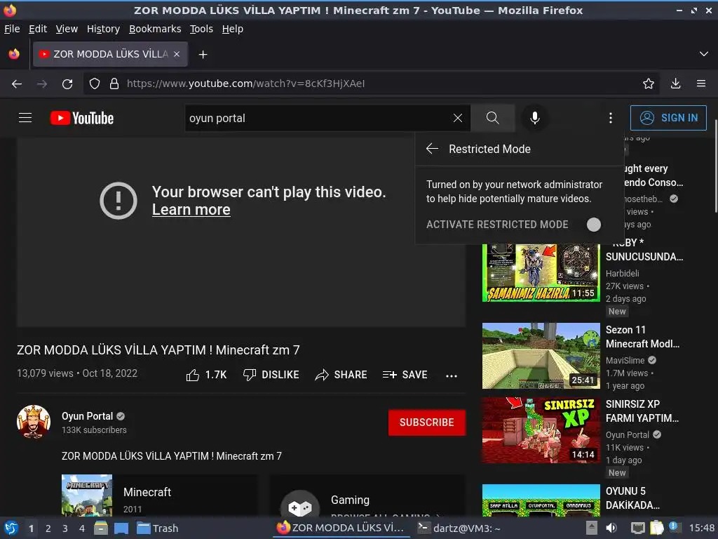Image resolution: width=718 pixels, height=539 pixels.
Task: Dislike the video
Action: [271, 375]
